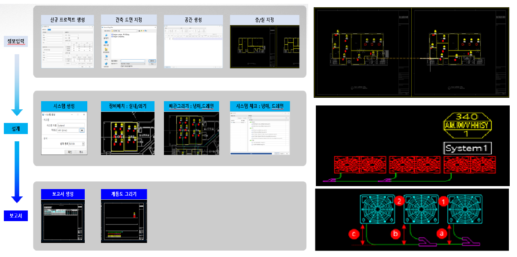Viewport: 517px width, 257px height.
Task: Click the 설계 stage label
Action: pos(16,128)
